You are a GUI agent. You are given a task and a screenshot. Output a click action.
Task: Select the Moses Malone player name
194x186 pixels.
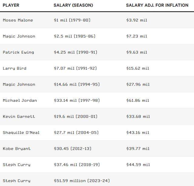18,20
